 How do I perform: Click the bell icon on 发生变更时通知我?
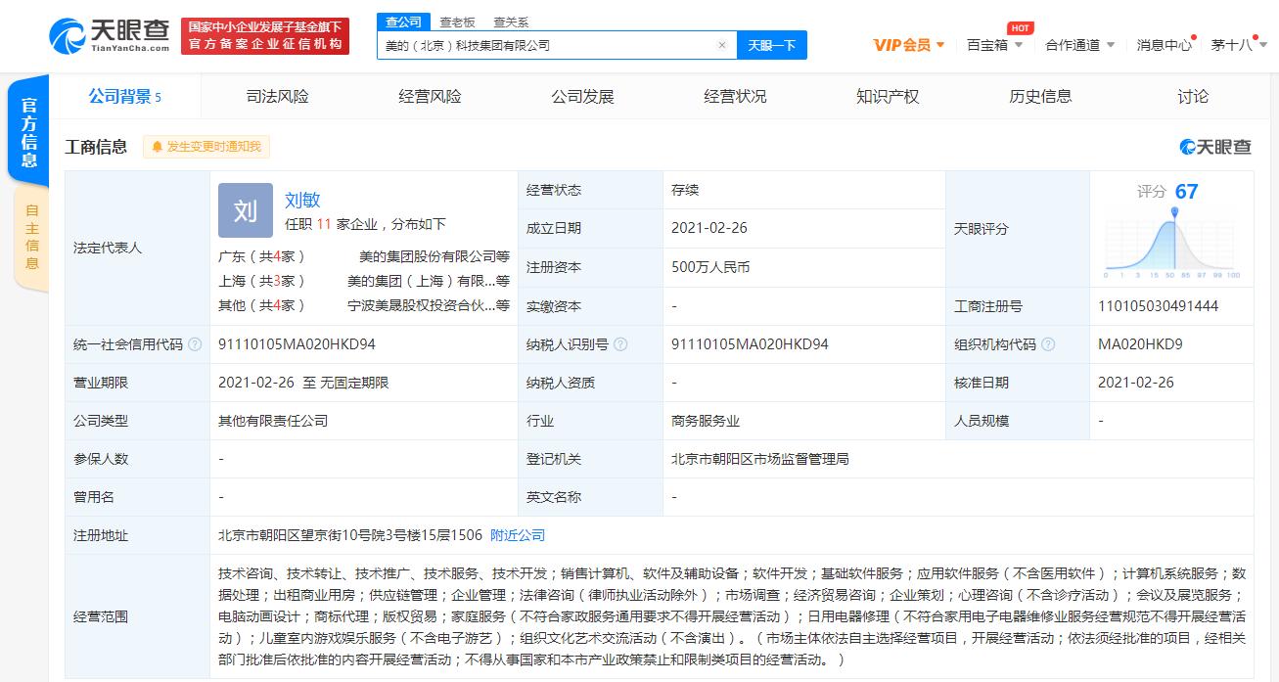(x=157, y=147)
